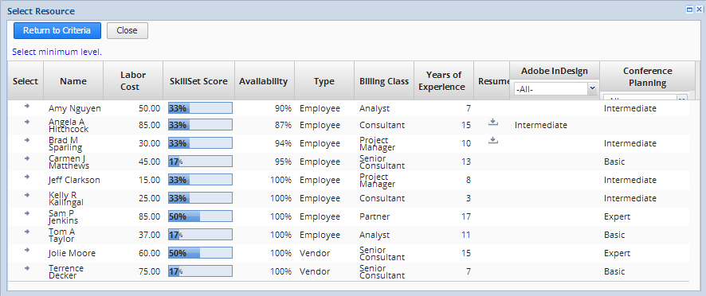Image resolution: width=706 pixels, height=296 pixels.
Task: Click Jolie Moore's 50% skillset bar
Action: pos(200,253)
